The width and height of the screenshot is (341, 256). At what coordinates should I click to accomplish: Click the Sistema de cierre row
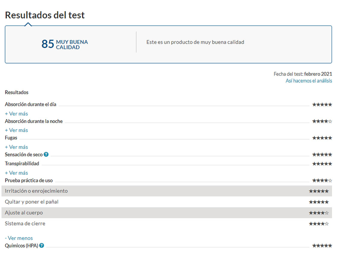(167, 224)
